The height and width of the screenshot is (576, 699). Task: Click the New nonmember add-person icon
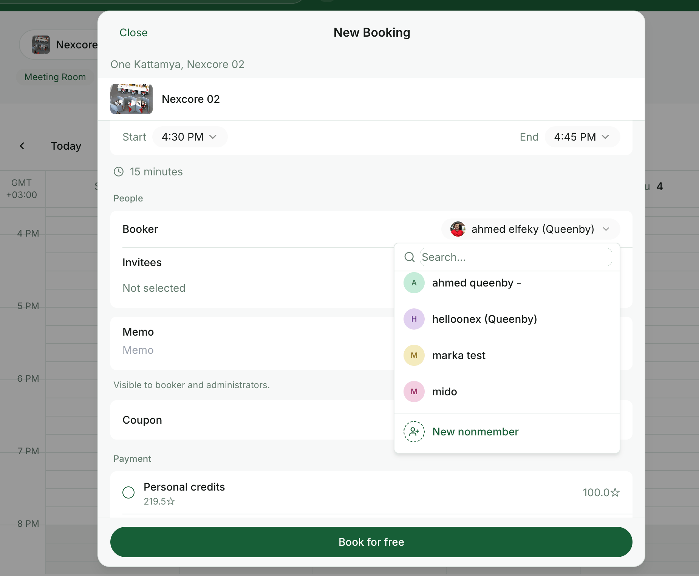click(x=414, y=432)
